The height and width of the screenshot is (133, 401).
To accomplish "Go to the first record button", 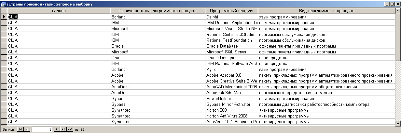I will click(20, 129).
